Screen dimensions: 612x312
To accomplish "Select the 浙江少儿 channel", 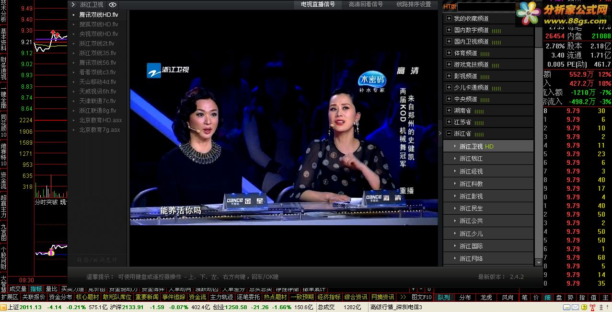I will point(488,233).
